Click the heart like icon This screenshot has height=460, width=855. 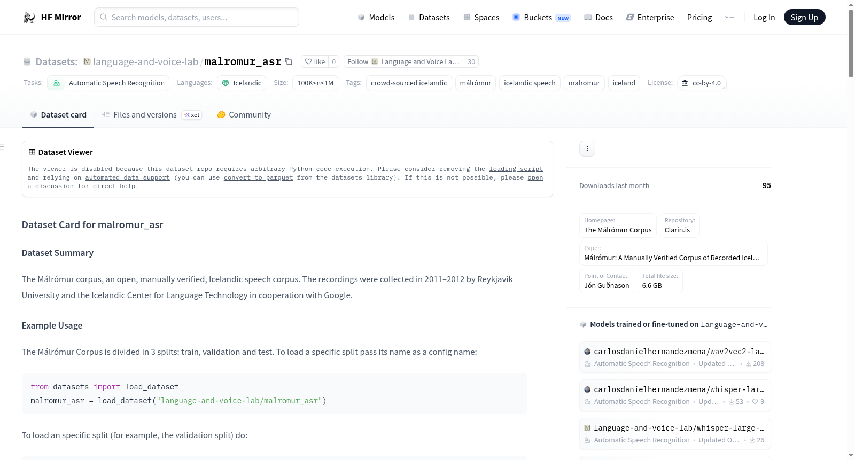point(308,61)
